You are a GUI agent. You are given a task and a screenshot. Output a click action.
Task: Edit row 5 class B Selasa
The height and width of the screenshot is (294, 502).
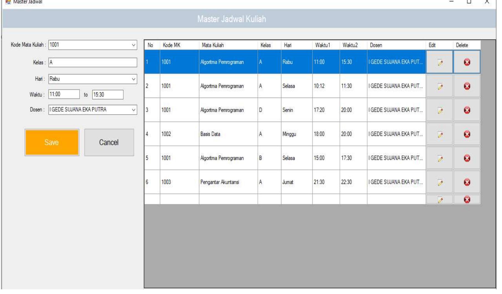pyautogui.click(x=440, y=158)
